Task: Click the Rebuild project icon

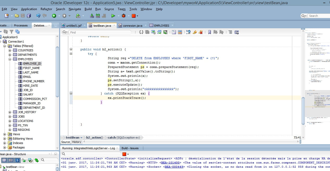Action: tap(98, 16)
